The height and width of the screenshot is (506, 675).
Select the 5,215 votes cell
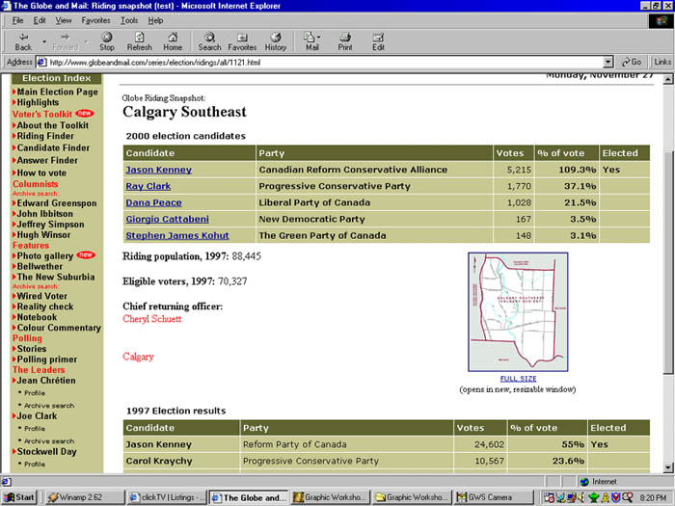(514, 170)
